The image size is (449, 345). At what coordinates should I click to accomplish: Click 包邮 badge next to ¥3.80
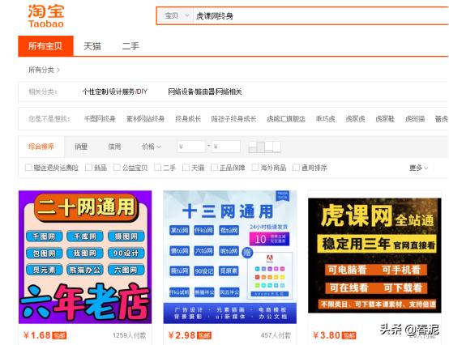click(349, 335)
